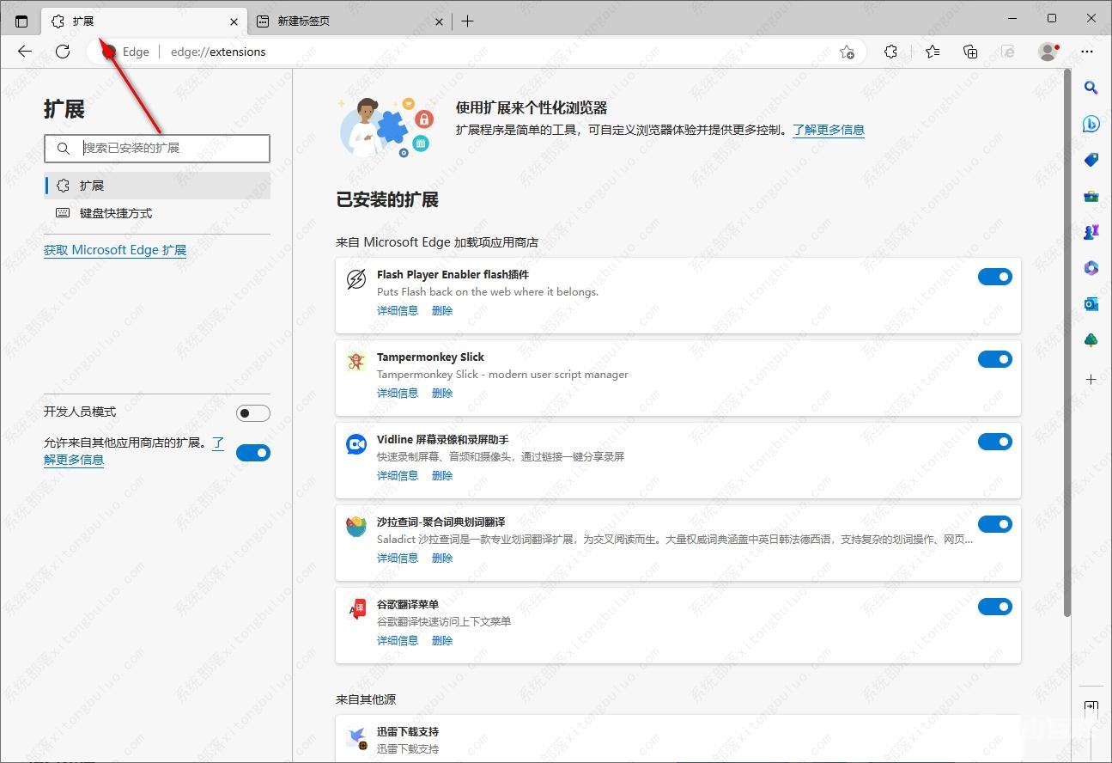Open 了解更多信息 link in header banner
1112x763 pixels.
click(829, 130)
